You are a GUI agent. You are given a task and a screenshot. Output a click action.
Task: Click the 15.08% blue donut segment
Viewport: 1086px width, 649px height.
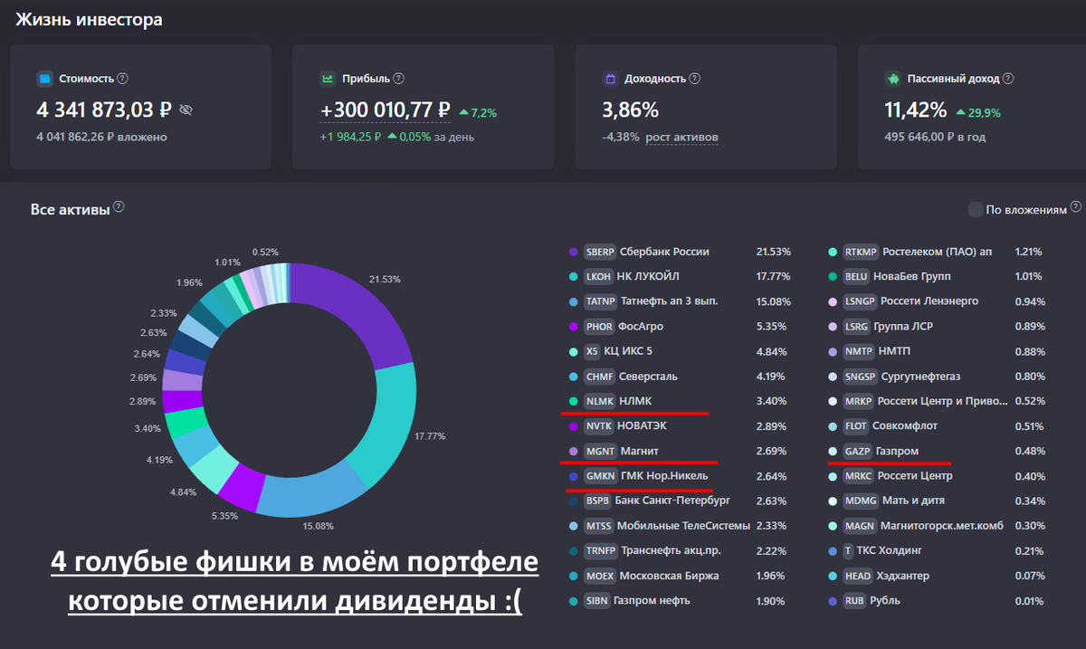[x=312, y=493]
